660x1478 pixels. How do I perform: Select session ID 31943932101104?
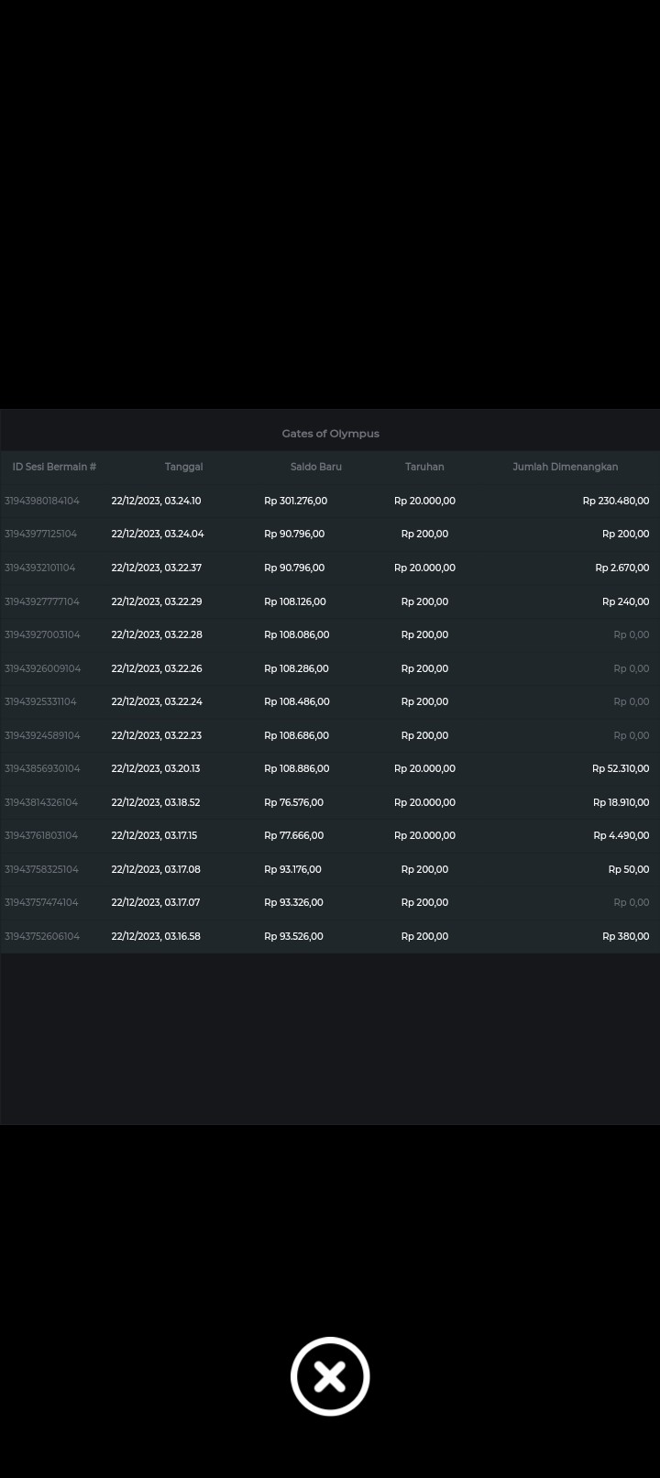click(x=40, y=568)
